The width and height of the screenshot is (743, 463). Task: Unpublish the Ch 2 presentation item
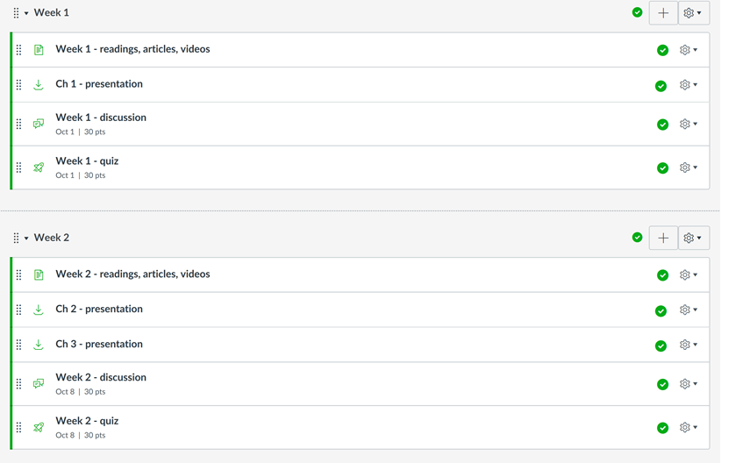tap(661, 310)
